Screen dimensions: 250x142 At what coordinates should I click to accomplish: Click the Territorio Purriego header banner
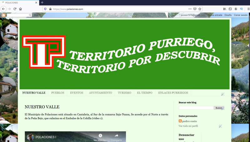click(x=124, y=54)
